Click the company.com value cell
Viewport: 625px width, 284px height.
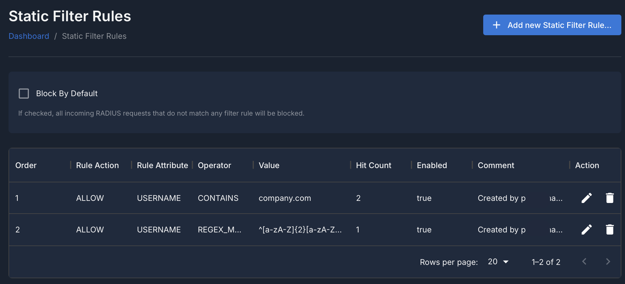click(285, 198)
